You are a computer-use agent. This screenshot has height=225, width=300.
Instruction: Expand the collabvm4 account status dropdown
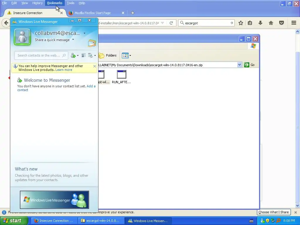tap(84, 33)
